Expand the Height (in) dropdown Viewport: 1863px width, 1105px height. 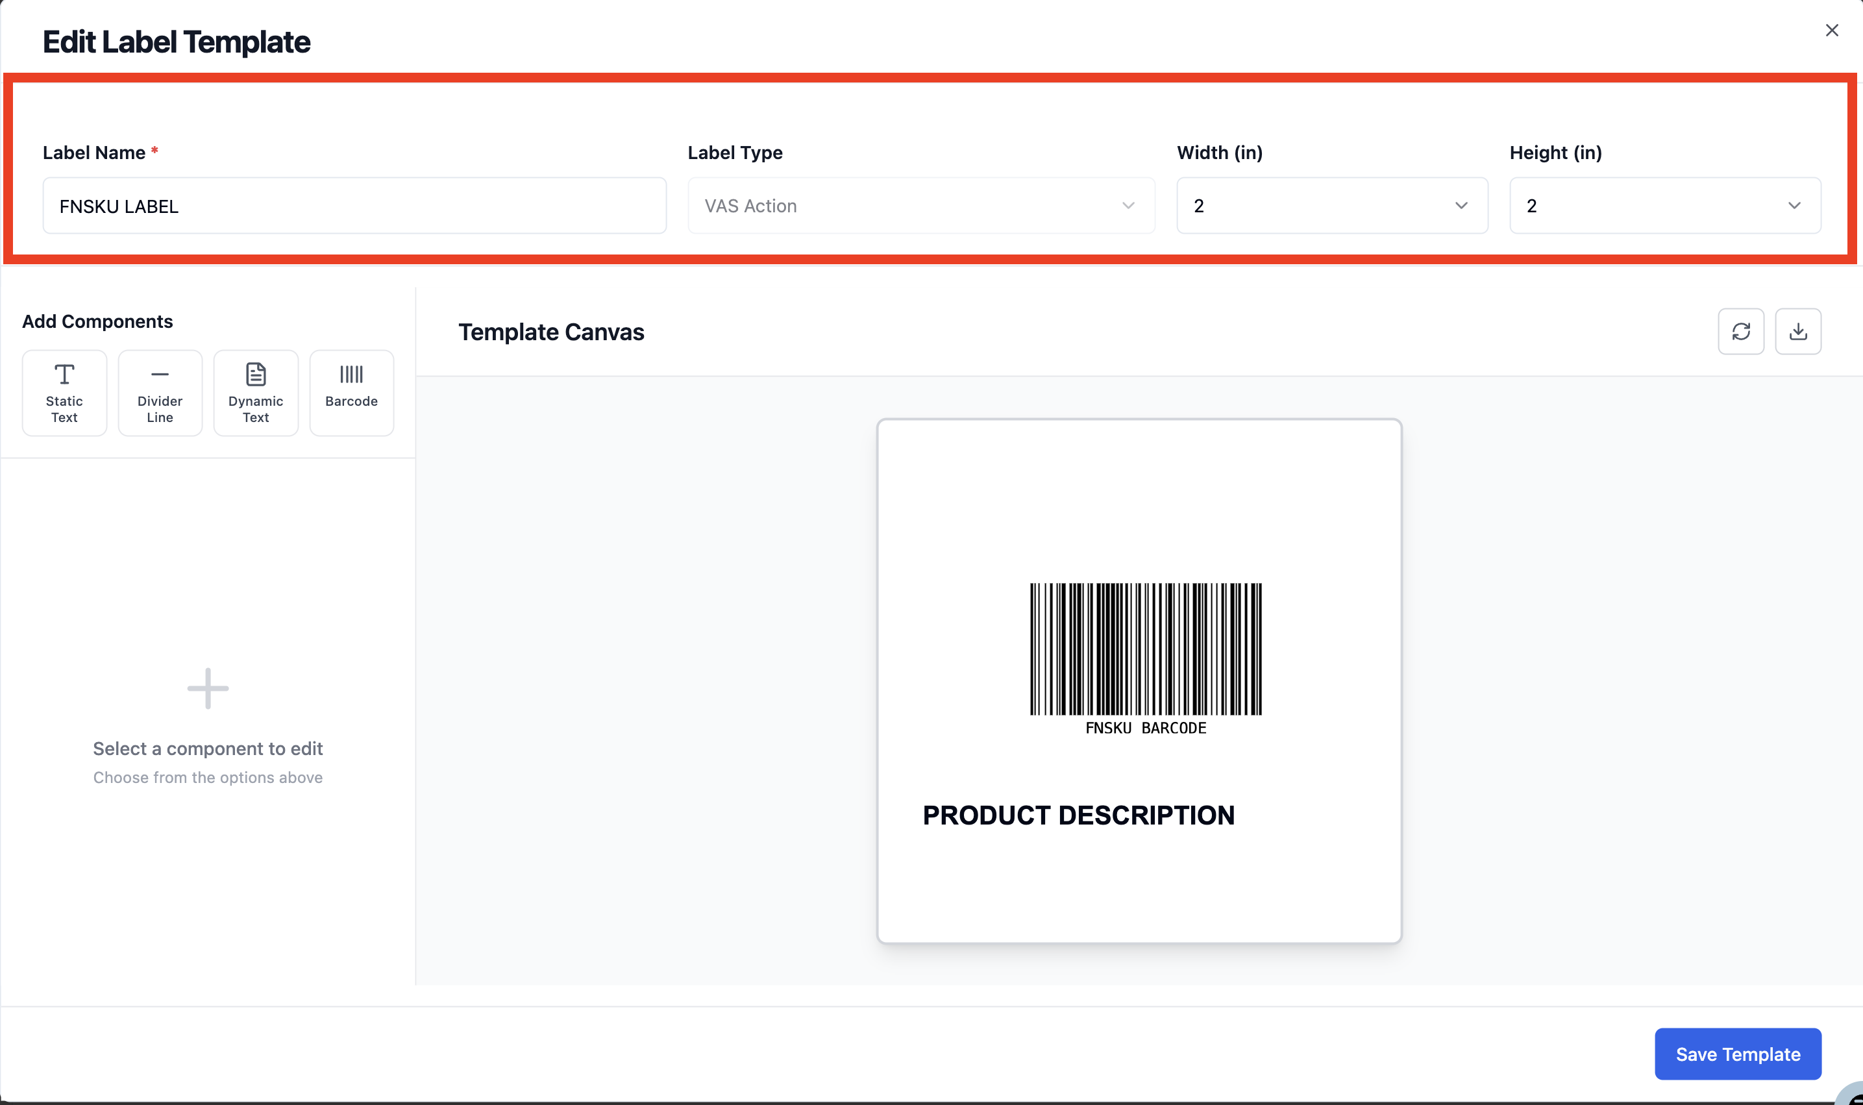[1664, 206]
